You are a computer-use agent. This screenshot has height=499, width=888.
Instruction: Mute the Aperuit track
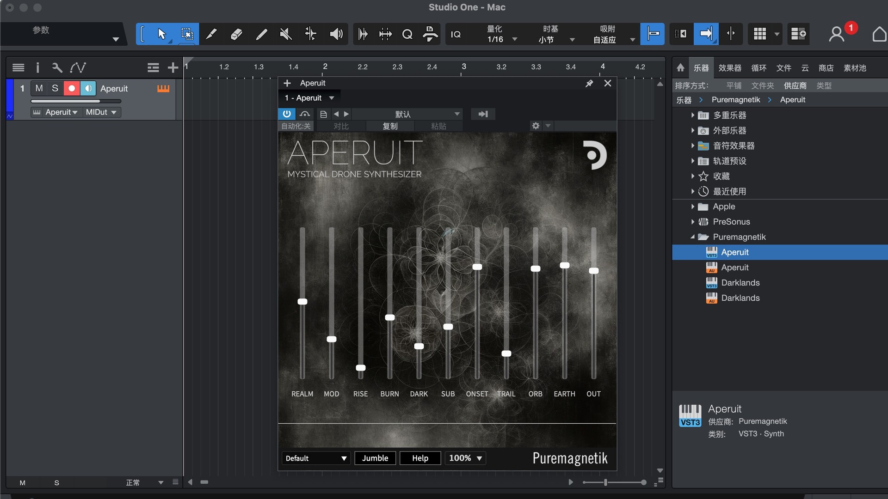pyautogui.click(x=39, y=88)
